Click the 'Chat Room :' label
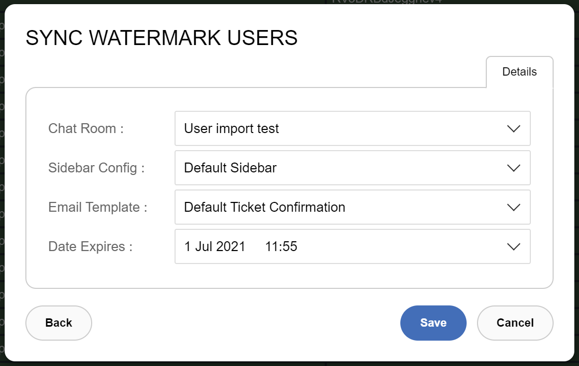Image resolution: width=579 pixels, height=366 pixels. 85,128
